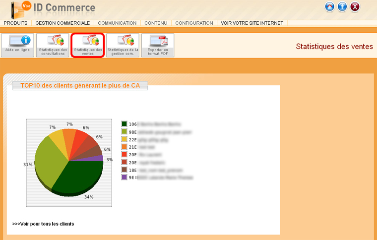Click the TOP10 des clients heading

(x=80, y=85)
